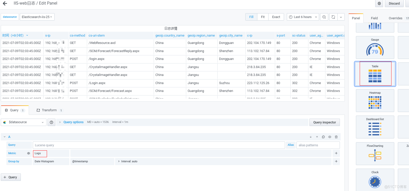
Task: Sort by geoip.region_name column header
Action: [201, 36]
